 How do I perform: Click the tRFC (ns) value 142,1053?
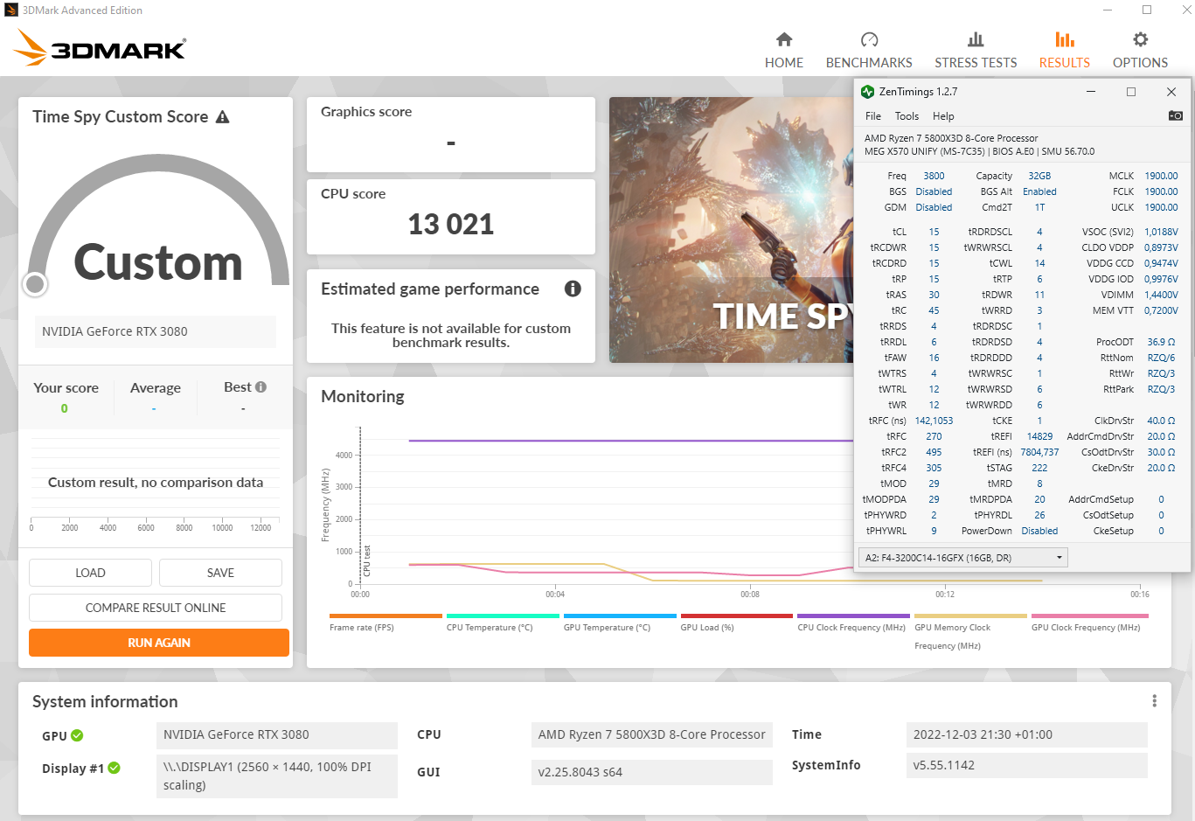934,421
